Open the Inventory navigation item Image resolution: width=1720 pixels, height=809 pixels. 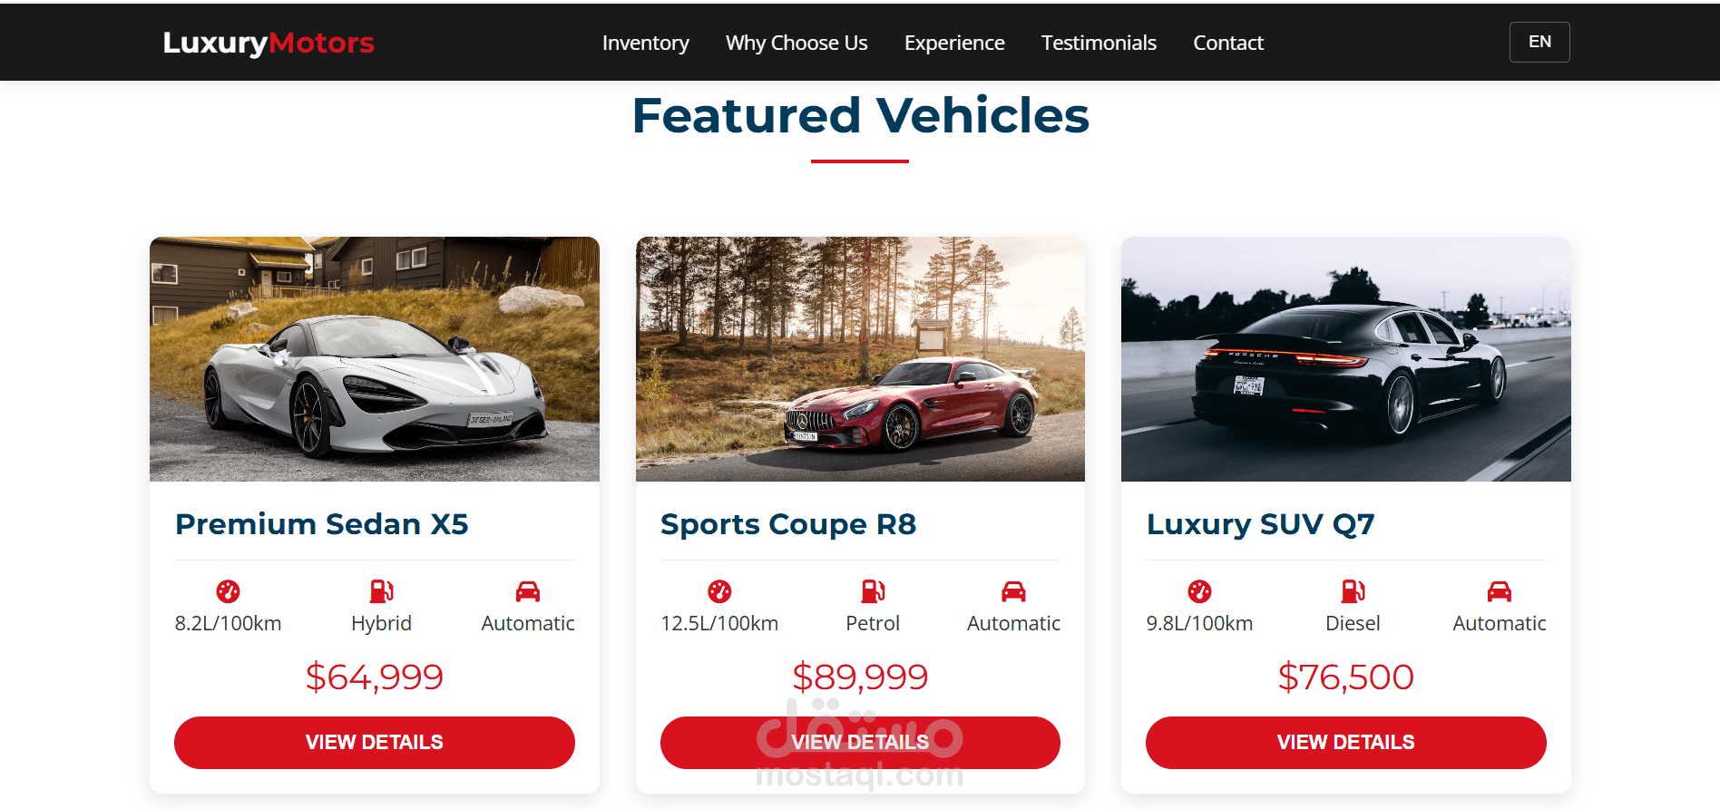click(x=646, y=43)
